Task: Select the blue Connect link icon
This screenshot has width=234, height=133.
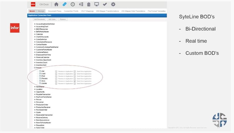Action: tap(65, 4)
